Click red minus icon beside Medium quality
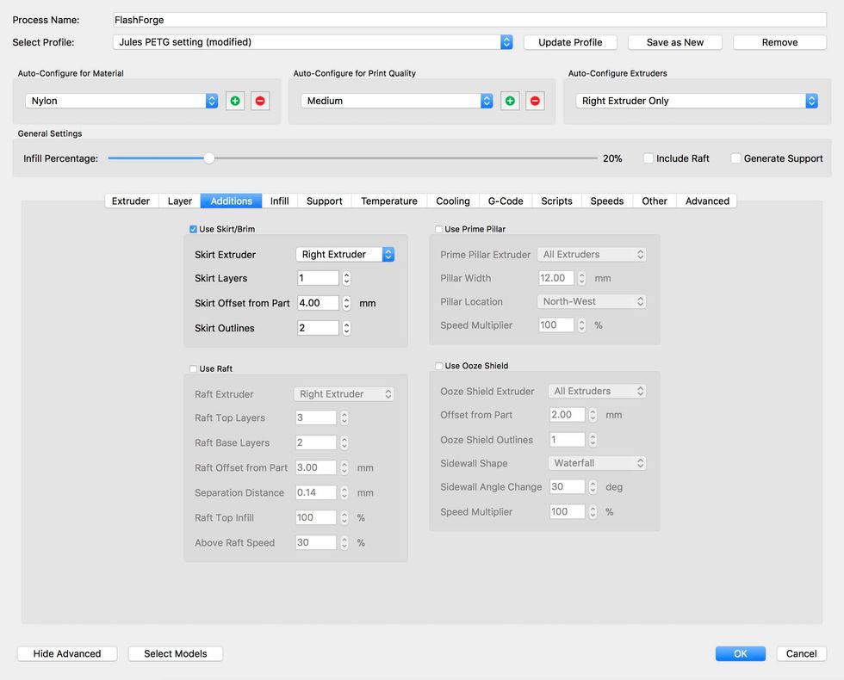 (x=535, y=101)
